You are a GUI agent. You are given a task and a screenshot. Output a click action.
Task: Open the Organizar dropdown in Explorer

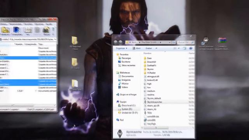[x=121, y=48]
